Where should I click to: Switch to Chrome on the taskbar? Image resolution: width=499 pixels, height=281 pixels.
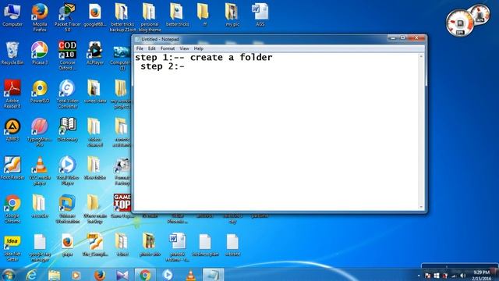pos(145,275)
